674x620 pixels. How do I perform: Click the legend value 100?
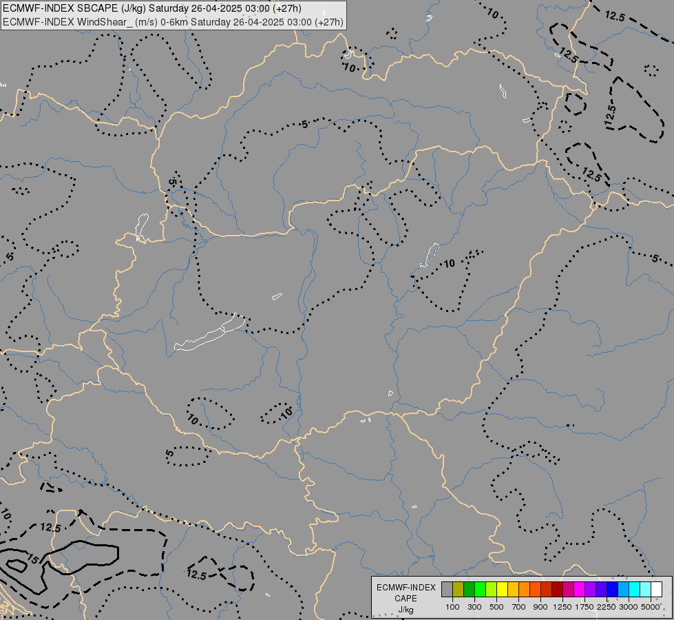[452, 607]
